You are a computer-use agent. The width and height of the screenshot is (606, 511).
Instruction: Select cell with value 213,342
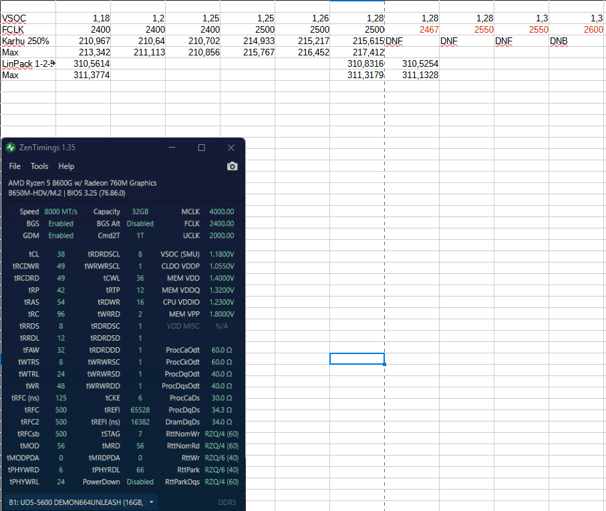83,52
